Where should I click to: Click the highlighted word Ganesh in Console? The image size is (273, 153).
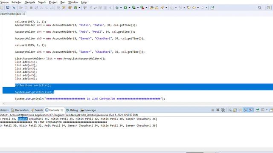[x=23, y=119]
